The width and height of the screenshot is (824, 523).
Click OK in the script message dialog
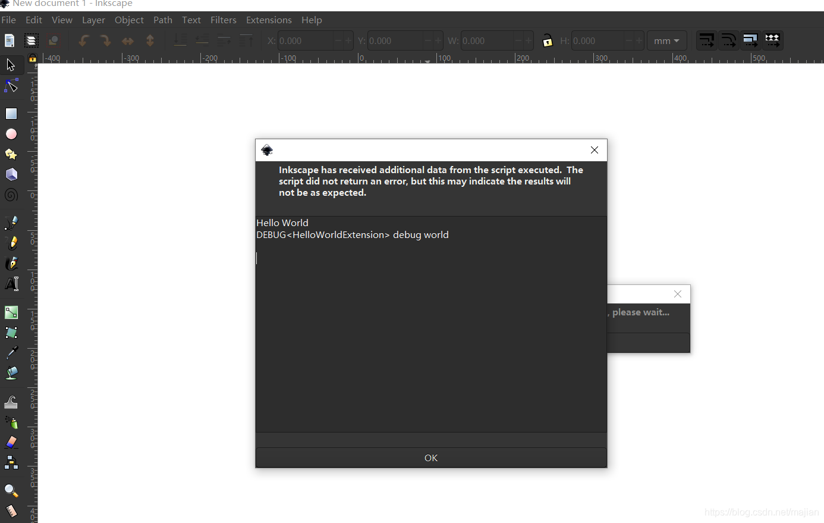point(431,458)
